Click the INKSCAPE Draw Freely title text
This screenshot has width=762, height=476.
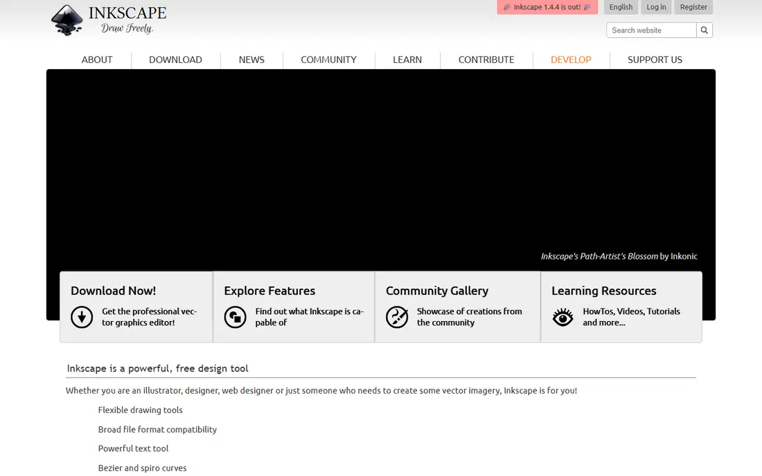(127, 19)
